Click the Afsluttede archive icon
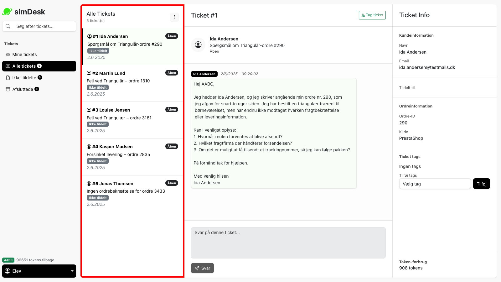The width and height of the screenshot is (501, 282). pyautogui.click(x=8, y=89)
